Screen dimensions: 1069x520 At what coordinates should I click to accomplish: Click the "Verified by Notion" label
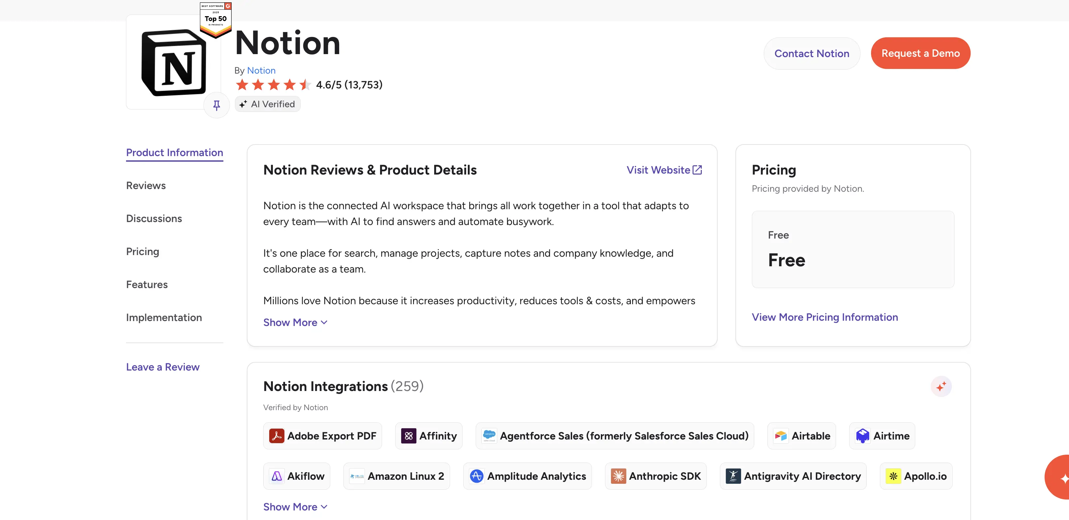click(x=296, y=407)
